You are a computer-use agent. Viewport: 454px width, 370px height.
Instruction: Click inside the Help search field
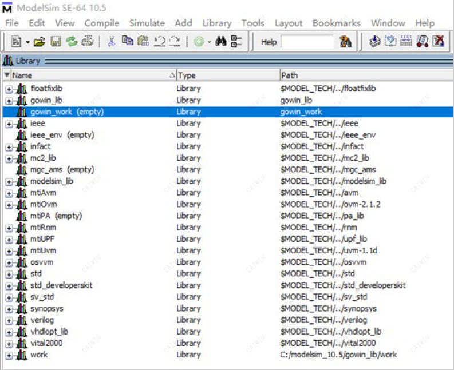pyautogui.click(x=307, y=42)
